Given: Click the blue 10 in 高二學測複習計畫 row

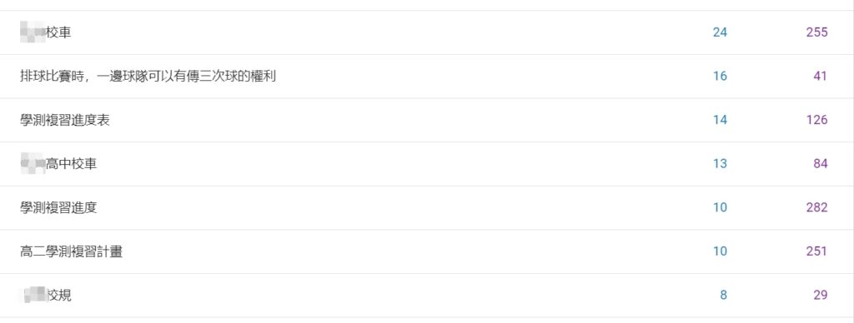Looking at the screenshot, I should coord(720,251).
